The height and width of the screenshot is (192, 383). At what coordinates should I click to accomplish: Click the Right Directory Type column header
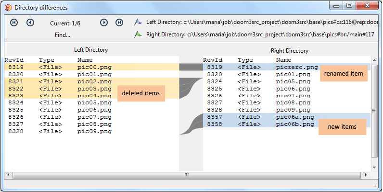[x=245, y=60]
